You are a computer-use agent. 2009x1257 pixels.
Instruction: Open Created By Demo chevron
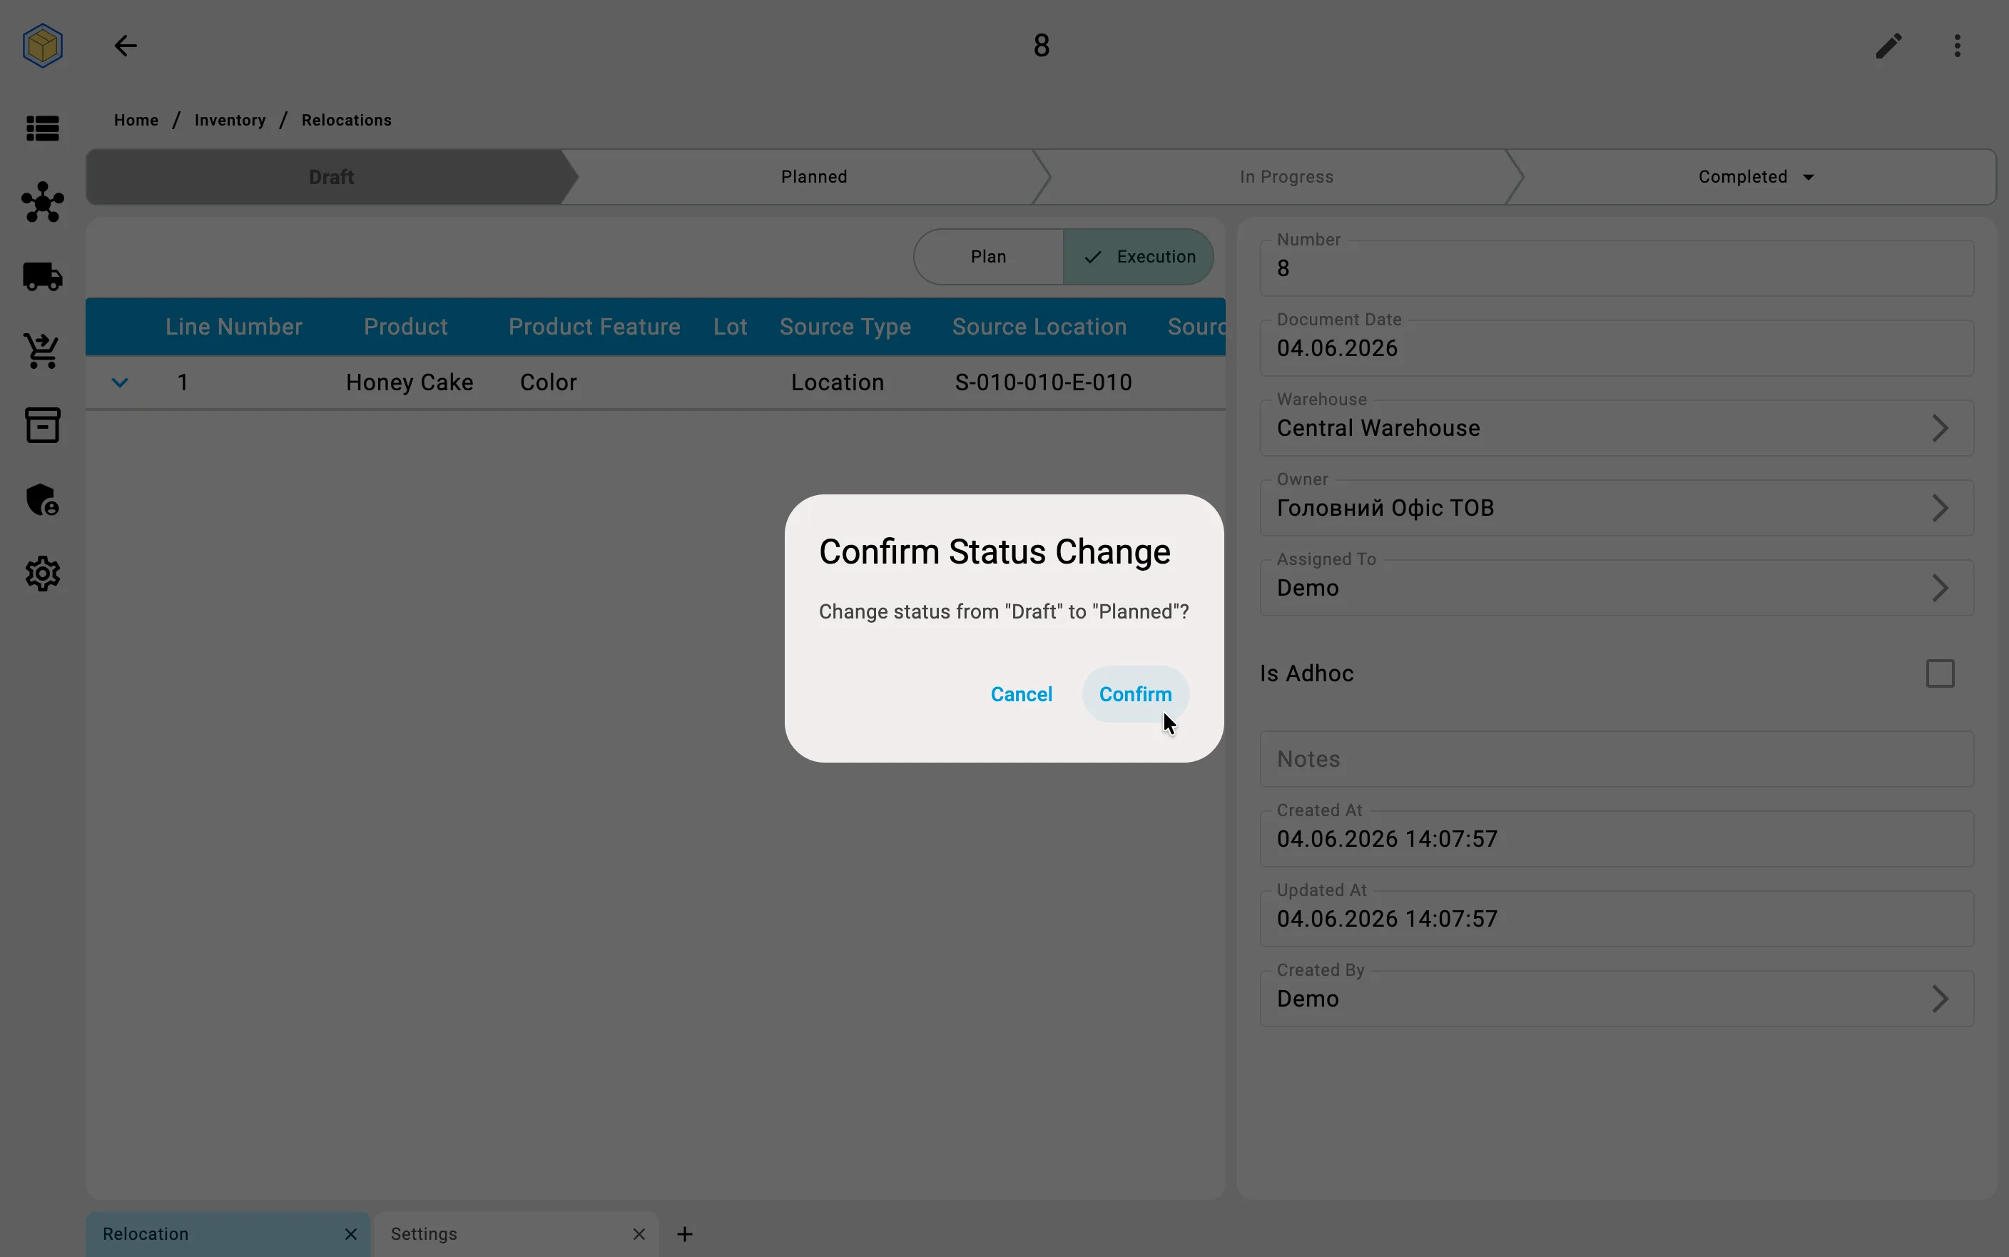pos(1939,999)
